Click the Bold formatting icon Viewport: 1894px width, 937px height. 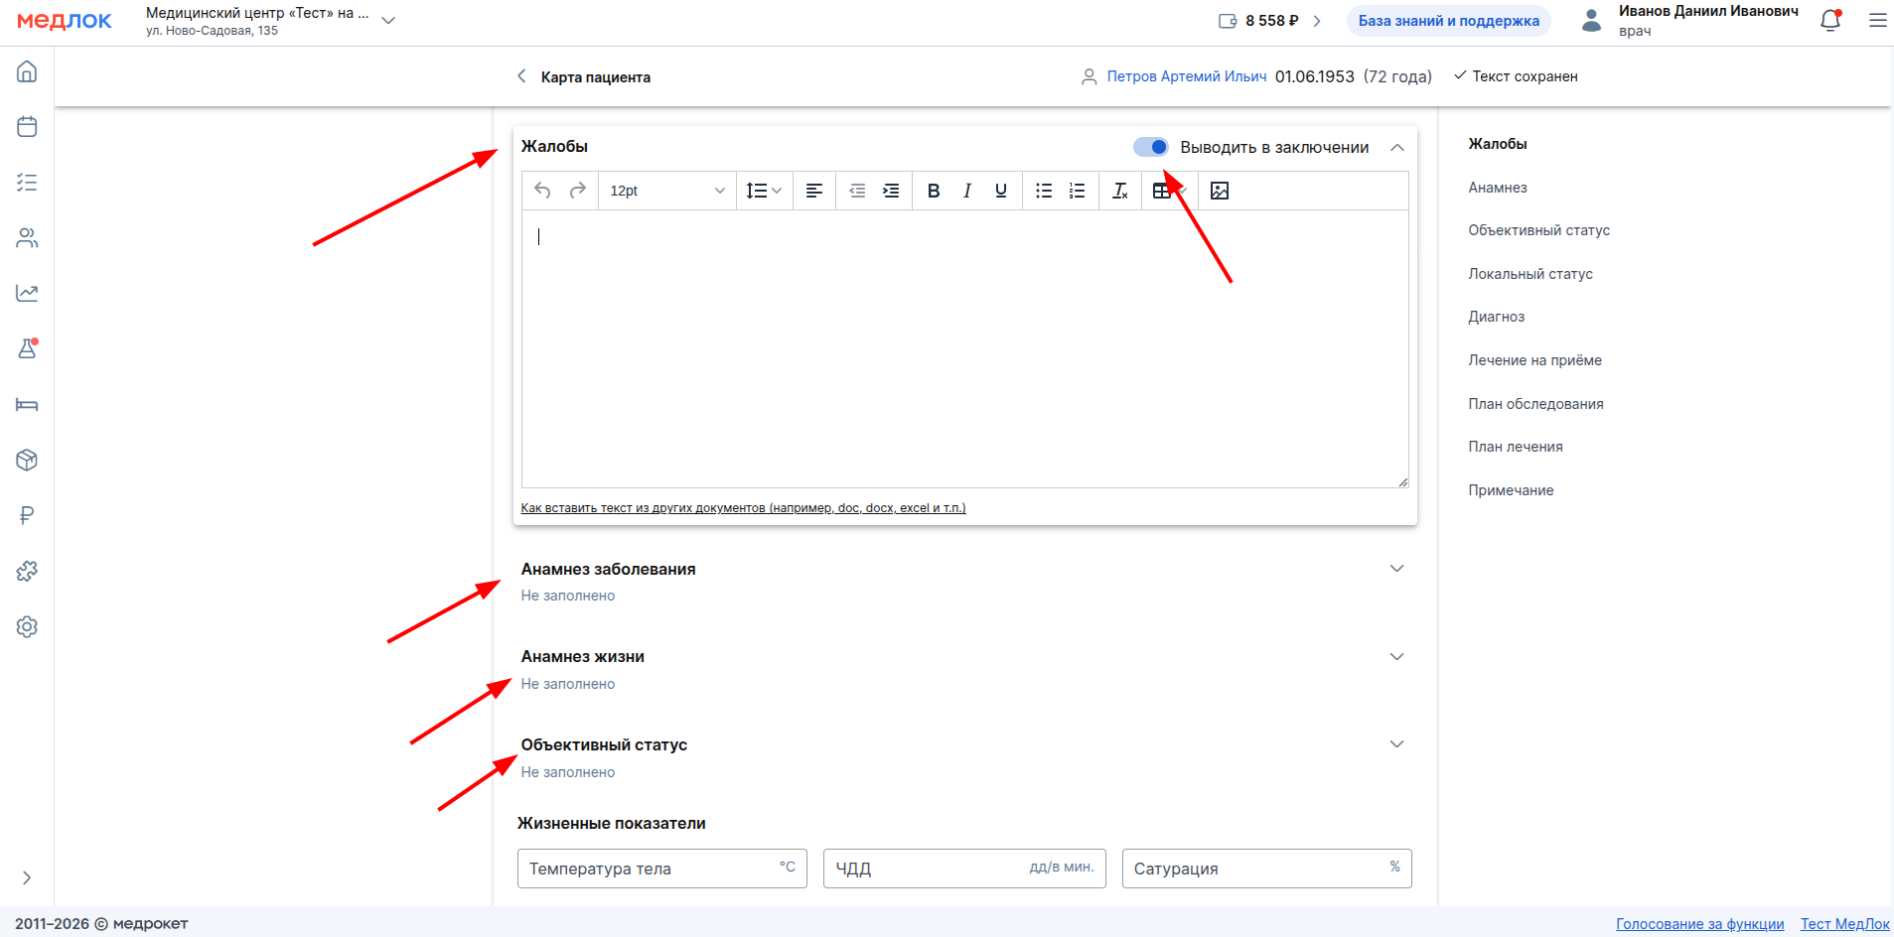coord(933,191)
